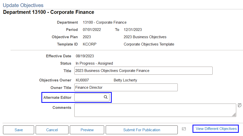This screenshot has height=136, width=243.
Task: Focus the Title text field
Action: [143, 71]
